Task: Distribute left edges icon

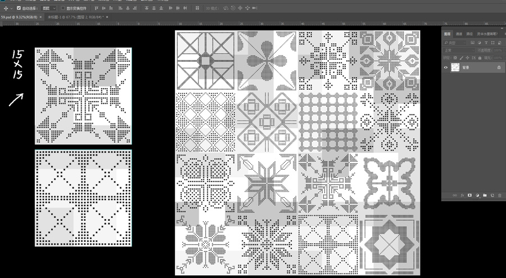Action: (170, 8)
